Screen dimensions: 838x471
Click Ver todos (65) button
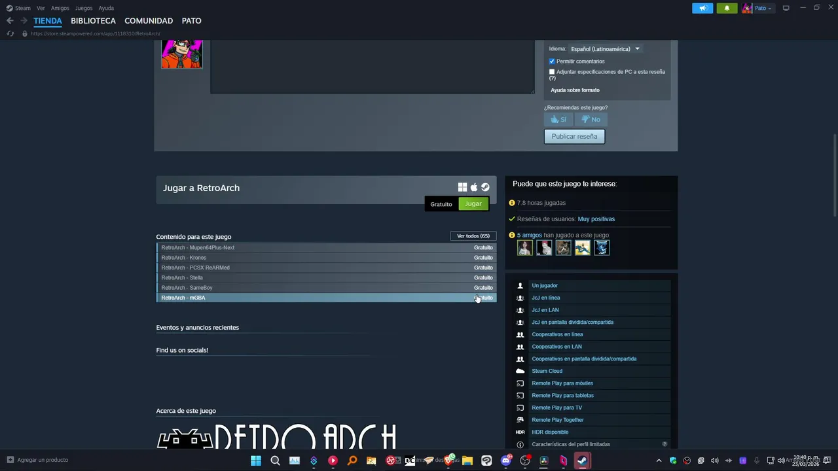(x=473, y=235)
